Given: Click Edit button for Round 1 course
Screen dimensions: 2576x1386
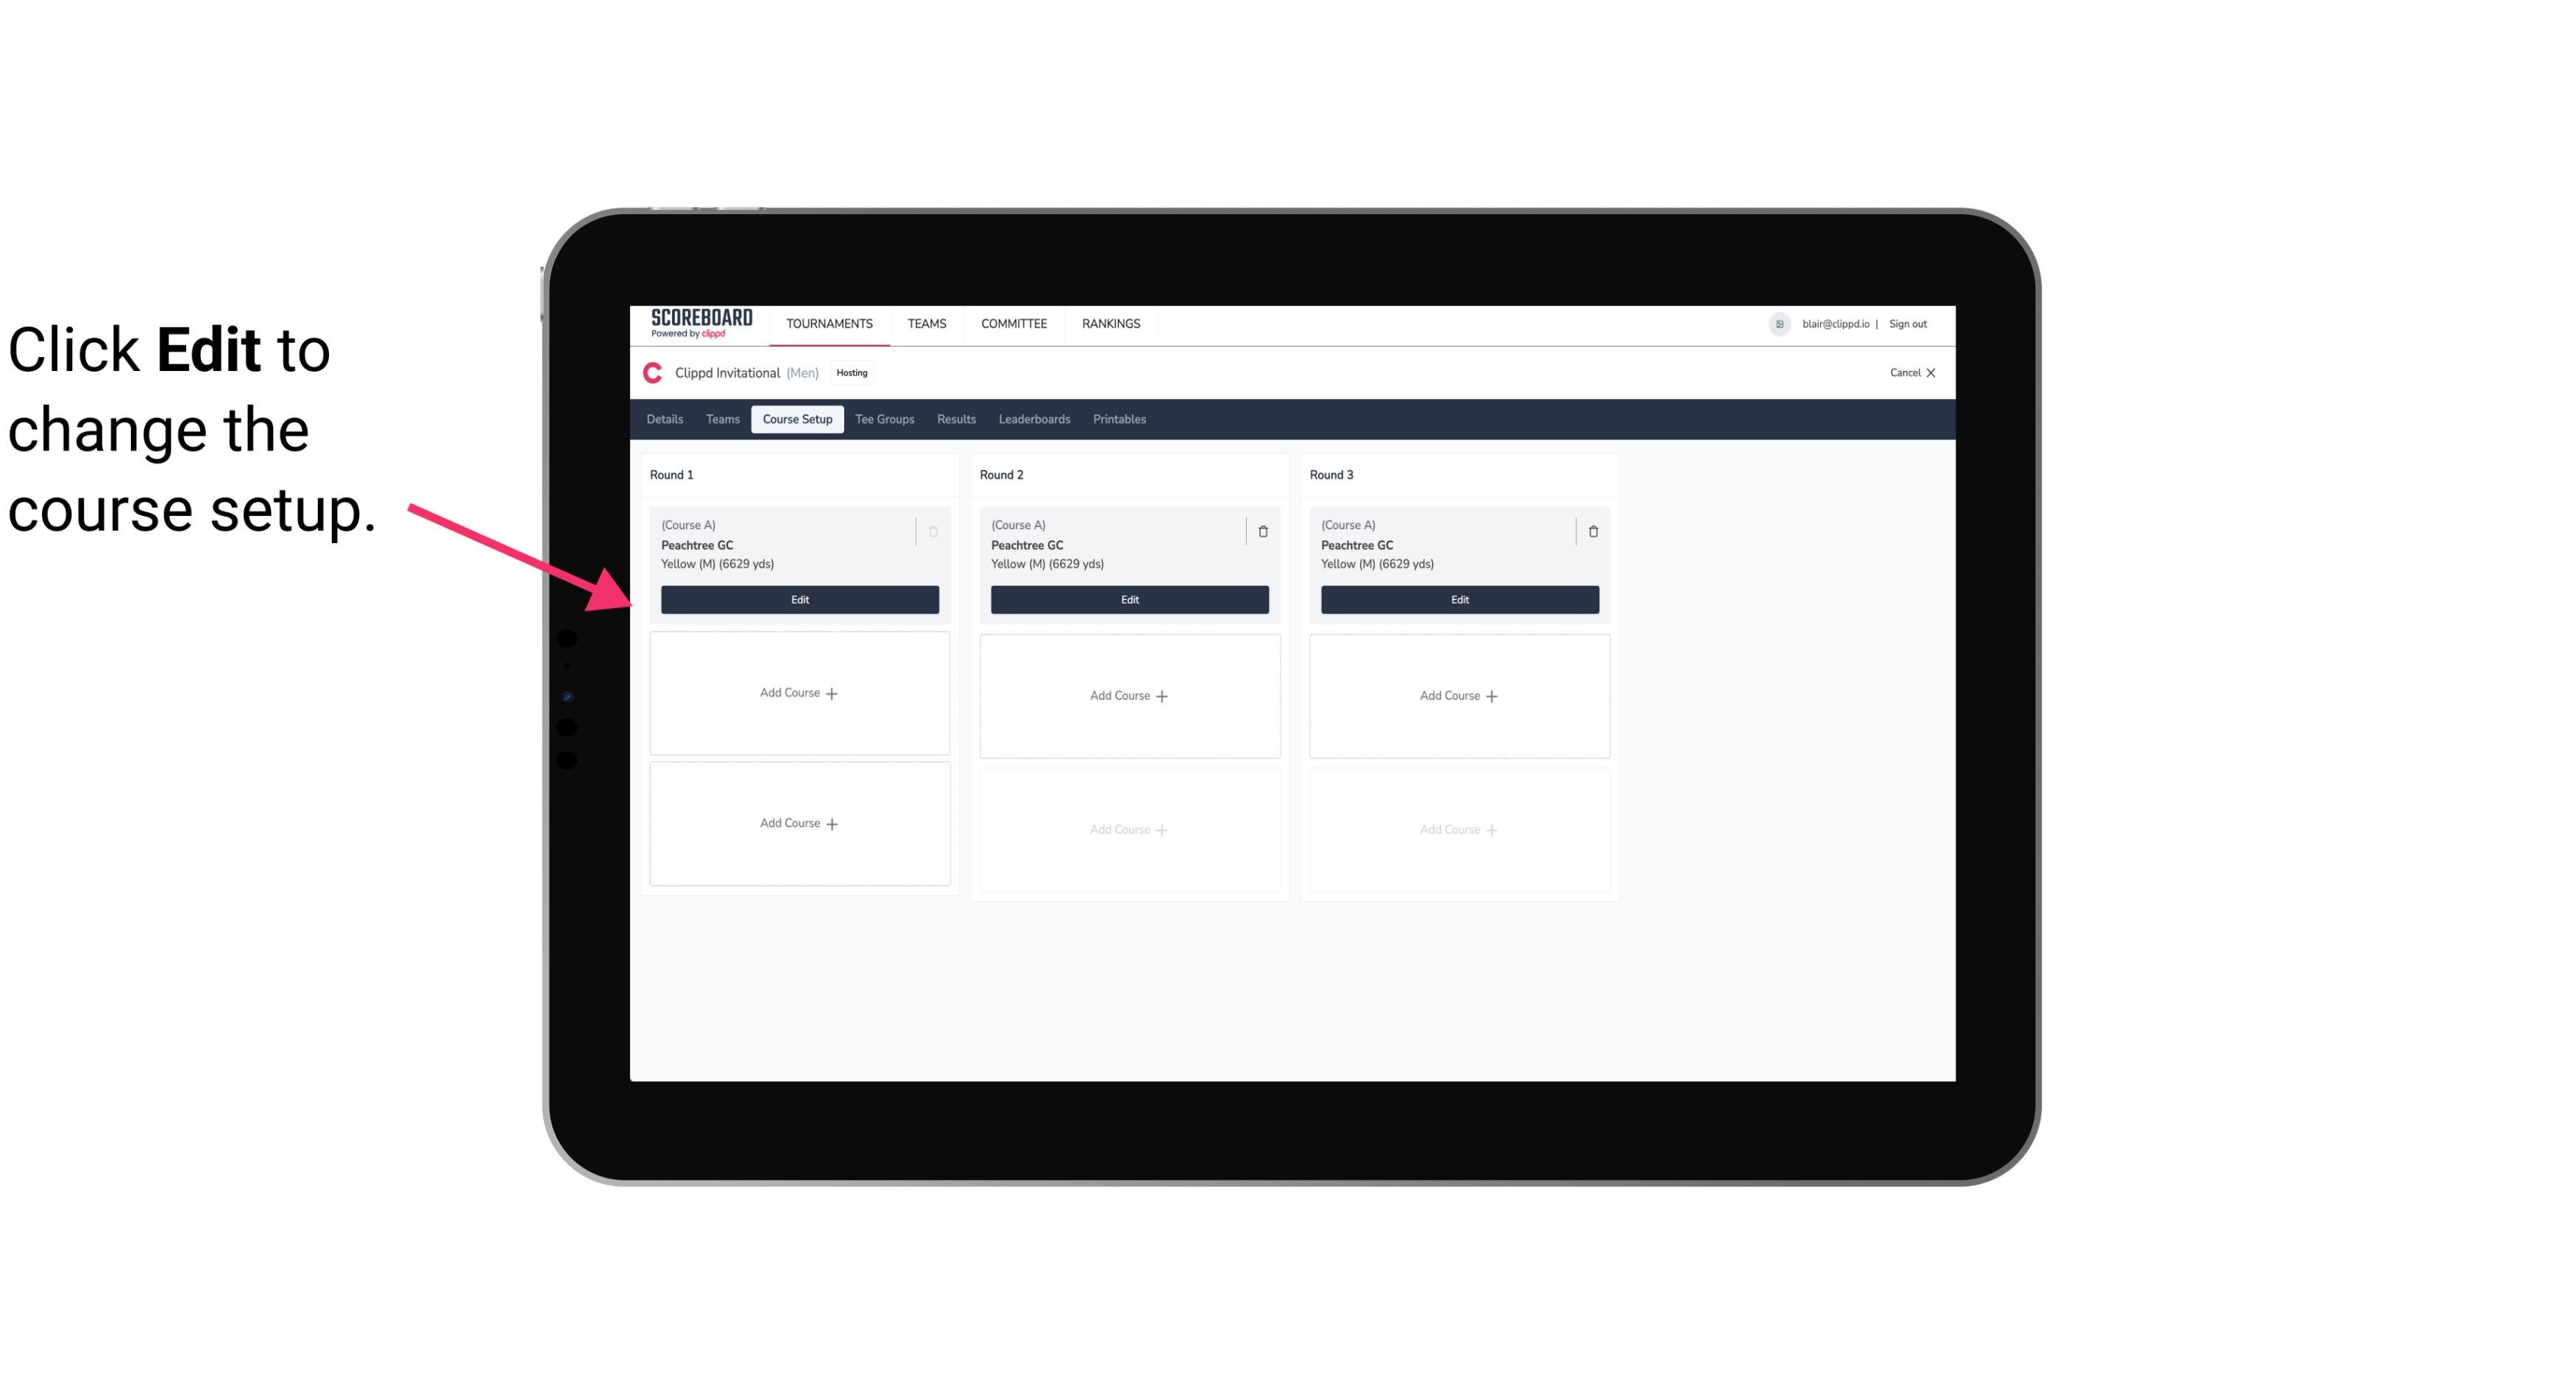Looking at the screenshot, I should click(x=799, y=598).
